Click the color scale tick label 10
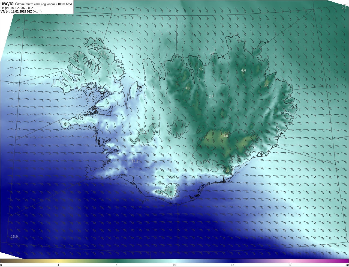Viewport: 349px width, 267px height. point(174,265)
